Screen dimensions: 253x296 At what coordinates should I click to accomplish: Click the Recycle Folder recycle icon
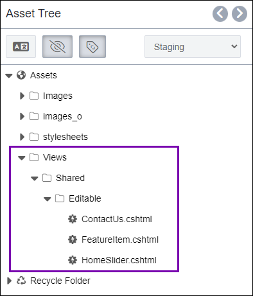tap(21, 281)
